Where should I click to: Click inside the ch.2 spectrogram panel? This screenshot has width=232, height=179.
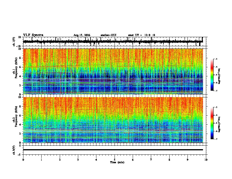point(113,120)
